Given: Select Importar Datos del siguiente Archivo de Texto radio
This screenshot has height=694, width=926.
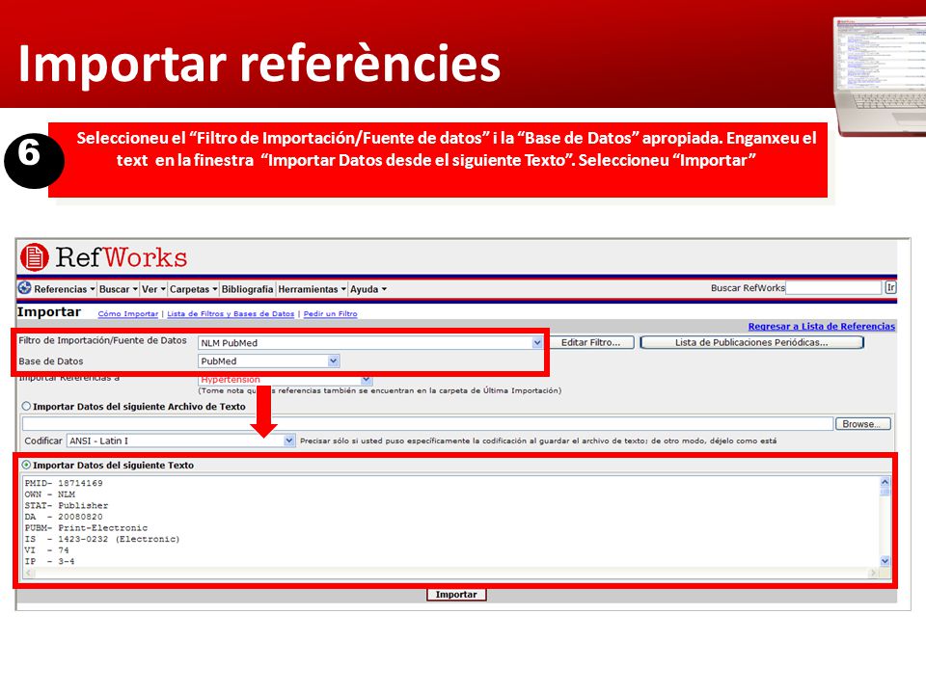Looking at the screenshot, I should (x=26, y=407).
